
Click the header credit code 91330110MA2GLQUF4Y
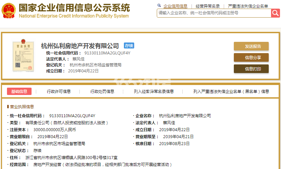[107, 53]
